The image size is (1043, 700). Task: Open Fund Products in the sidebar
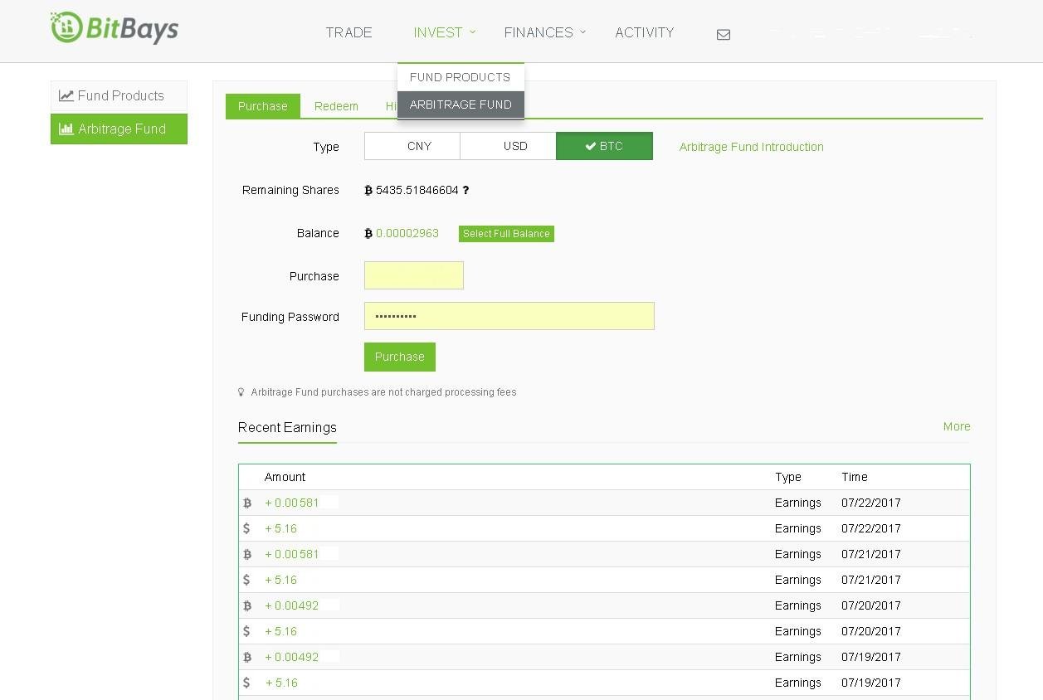[119, 96]
